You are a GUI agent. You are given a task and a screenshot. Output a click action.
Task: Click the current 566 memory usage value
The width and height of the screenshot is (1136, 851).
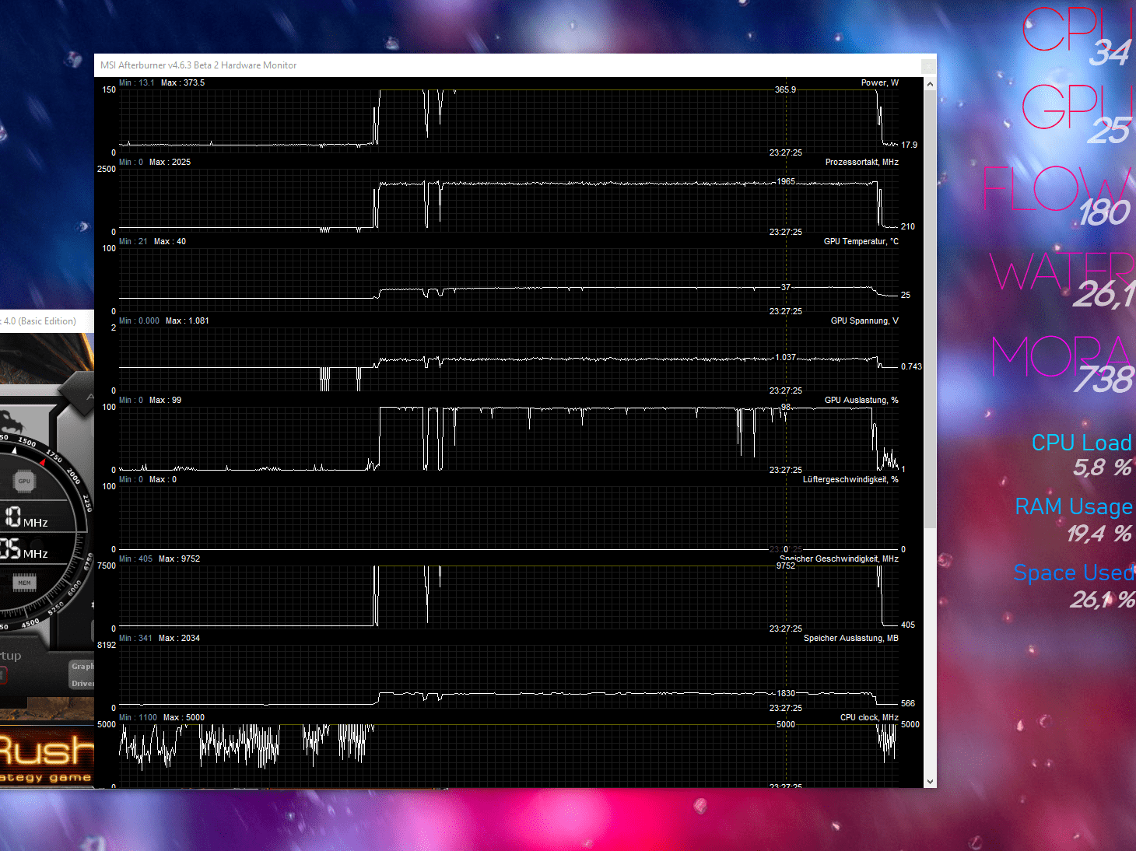[907, 703]
